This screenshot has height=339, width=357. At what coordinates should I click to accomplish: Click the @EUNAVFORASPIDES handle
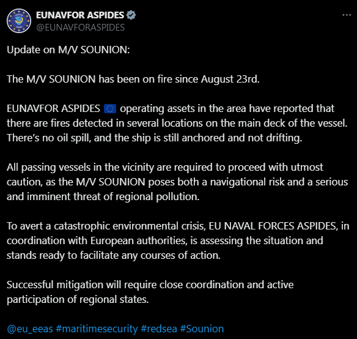(80, 28)
